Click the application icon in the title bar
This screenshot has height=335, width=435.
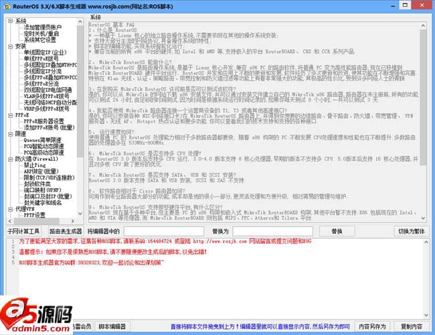(7, 7)
